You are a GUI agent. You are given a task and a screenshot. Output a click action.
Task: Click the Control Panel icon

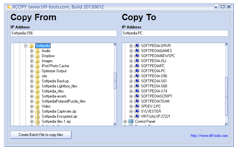pos(131,121)
